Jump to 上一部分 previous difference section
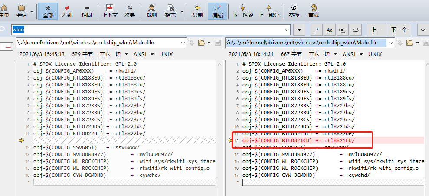The width and height of the screenshot is (429, 196). [269, 11]
